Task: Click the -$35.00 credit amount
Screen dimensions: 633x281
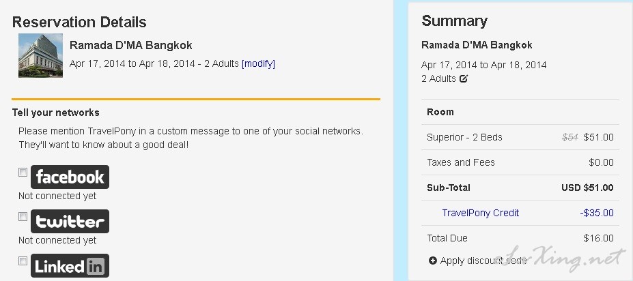Action: pos(597,213)
